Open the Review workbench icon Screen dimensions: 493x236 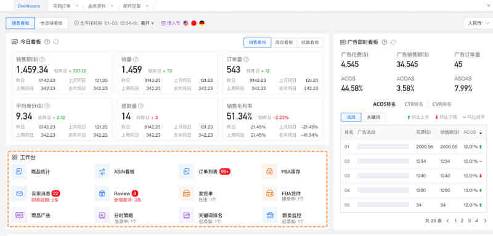pos(102,194)
